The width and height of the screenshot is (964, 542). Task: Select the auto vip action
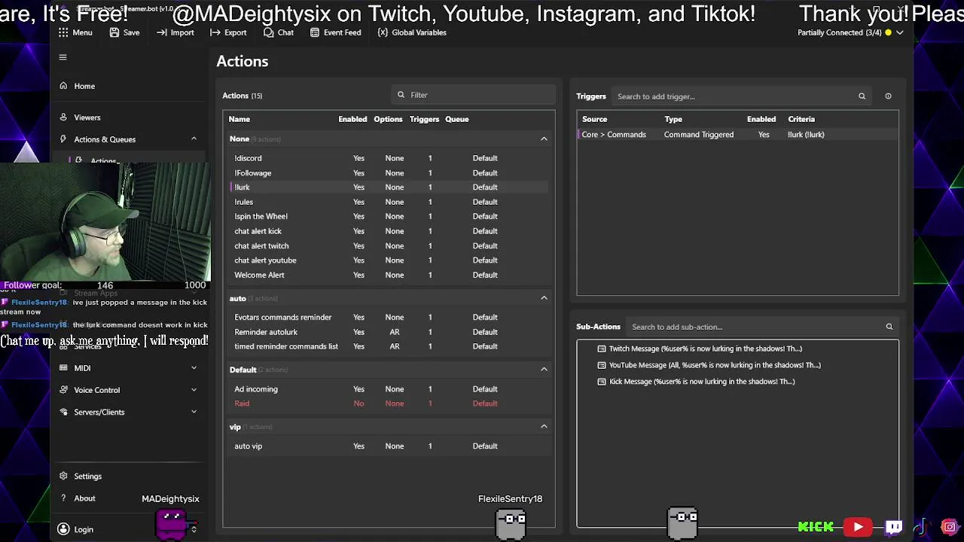coord(389,446)
